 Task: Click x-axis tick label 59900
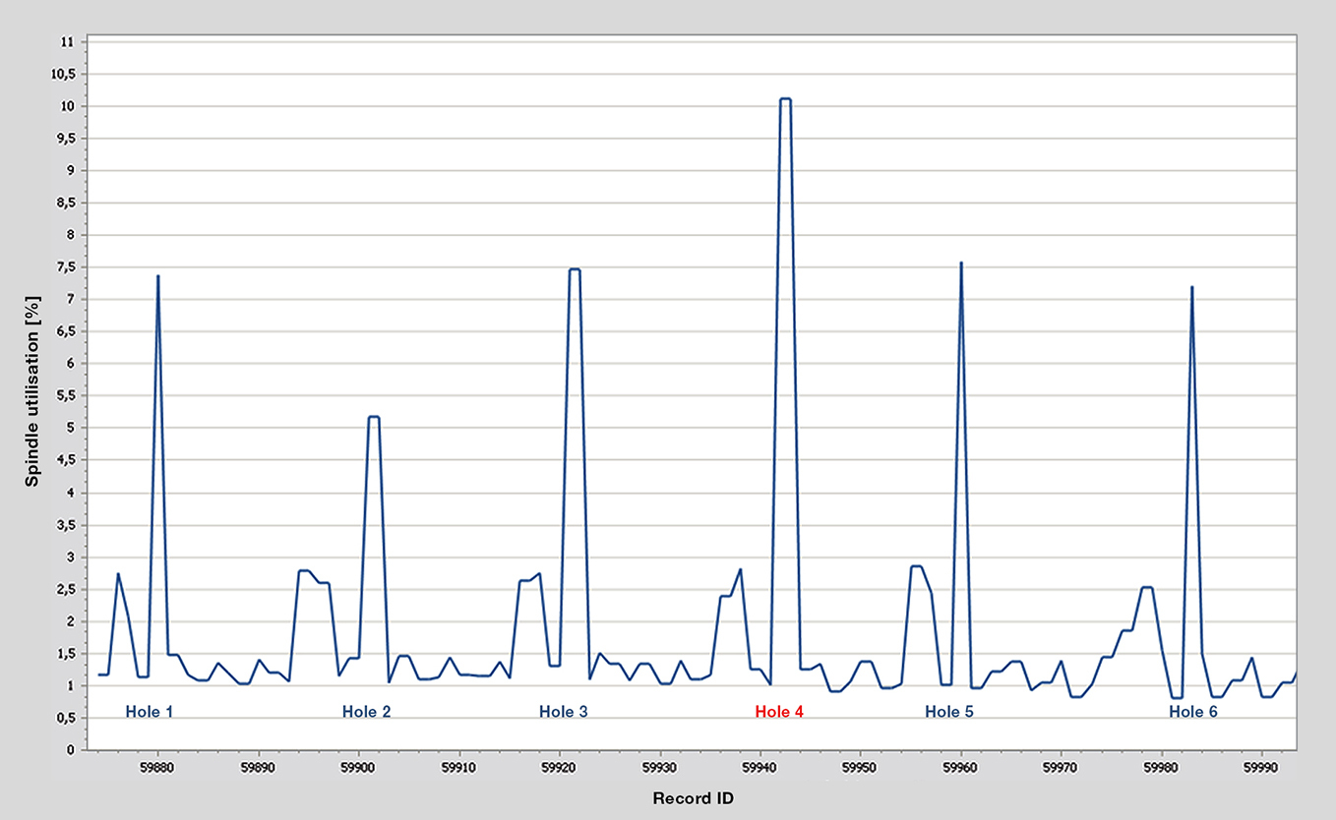[x=358, y=766]
